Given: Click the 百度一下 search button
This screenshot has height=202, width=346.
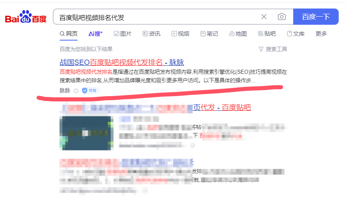Looking at the screenshot, I should pos(316,17).
